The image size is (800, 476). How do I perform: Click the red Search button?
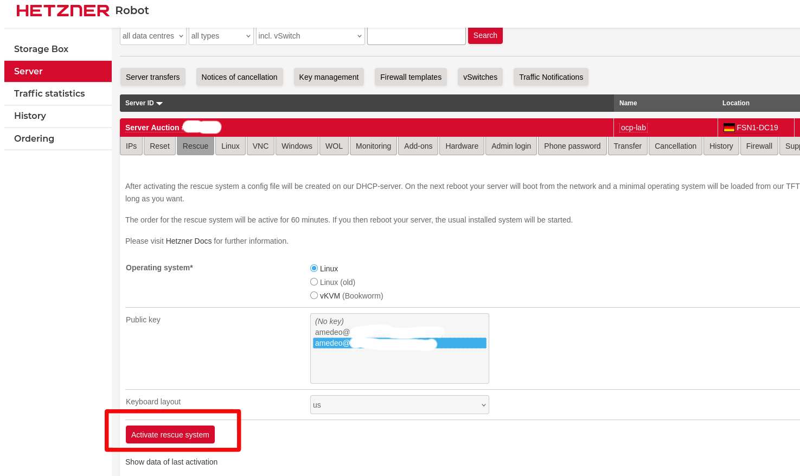click(x=485, y=35)
